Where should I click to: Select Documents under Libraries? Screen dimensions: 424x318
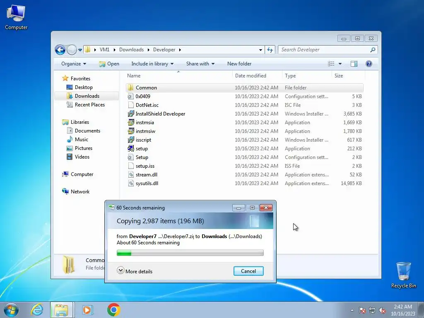87,130
